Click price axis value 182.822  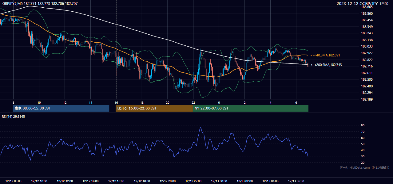point(367,60)
